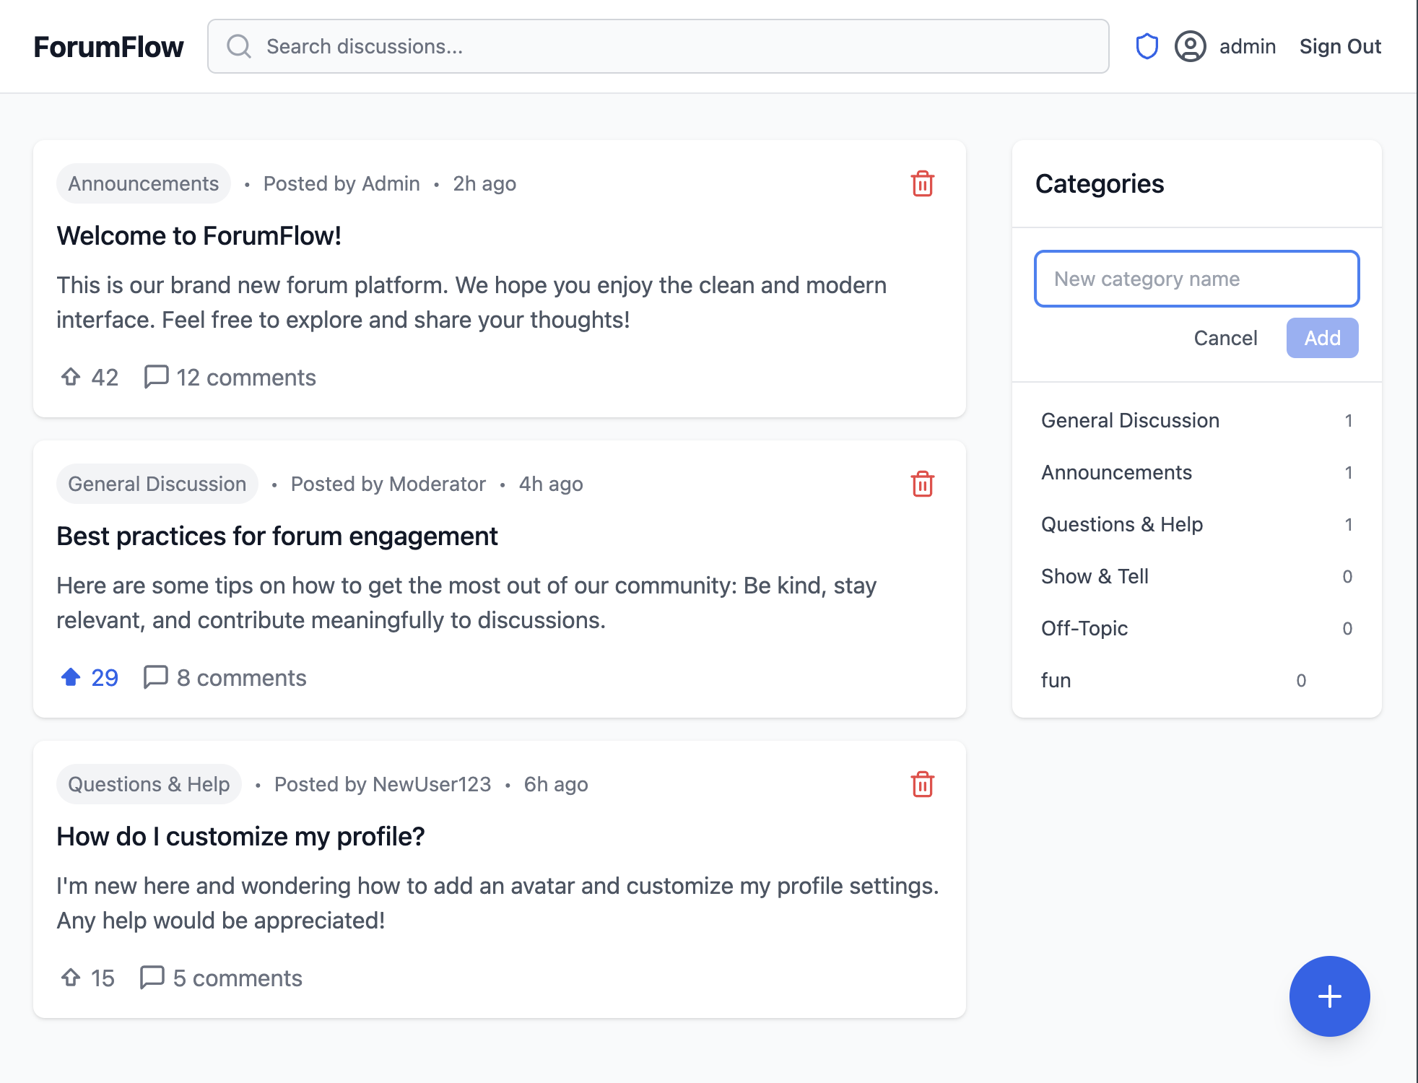Click Posted by NewUser123 text

[383, 784]
